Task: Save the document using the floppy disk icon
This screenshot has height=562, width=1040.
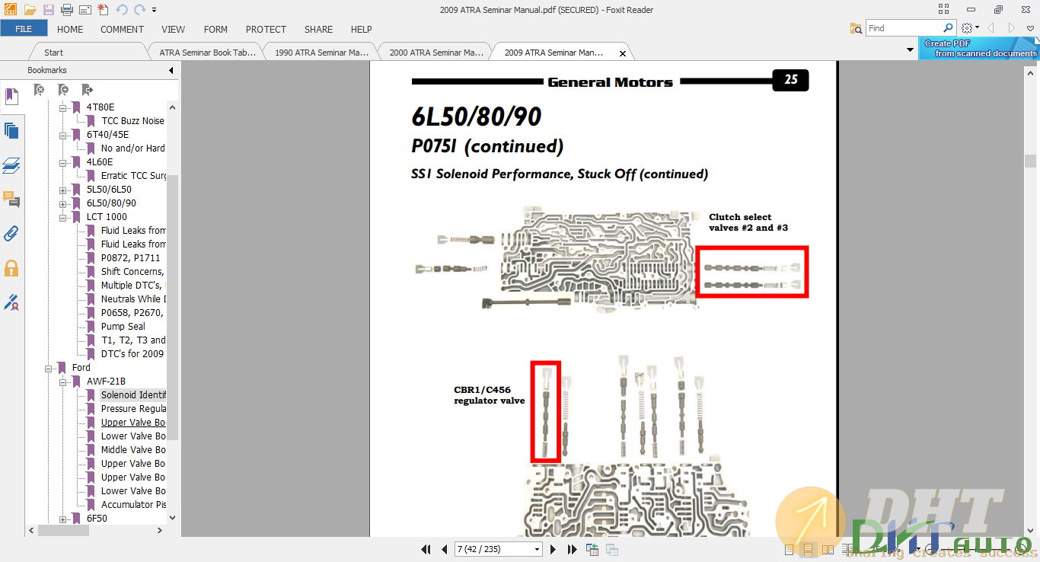Action: coord(49,10)
